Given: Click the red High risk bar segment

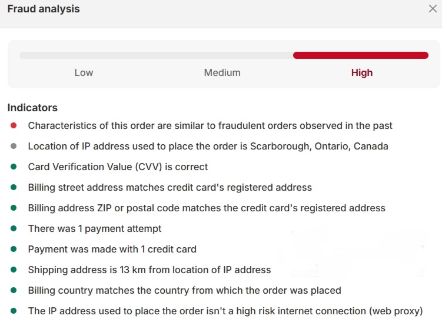Looking at the screenshot, I should coord(360,55).
